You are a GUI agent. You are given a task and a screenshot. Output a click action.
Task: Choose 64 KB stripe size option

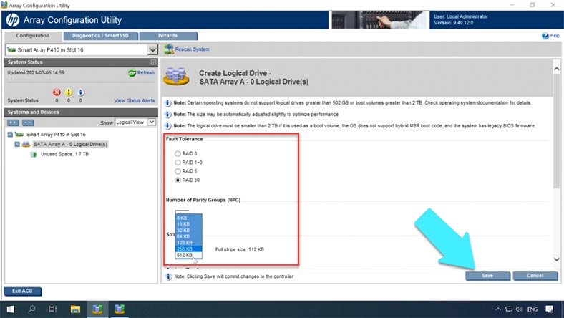pos(188,236)
